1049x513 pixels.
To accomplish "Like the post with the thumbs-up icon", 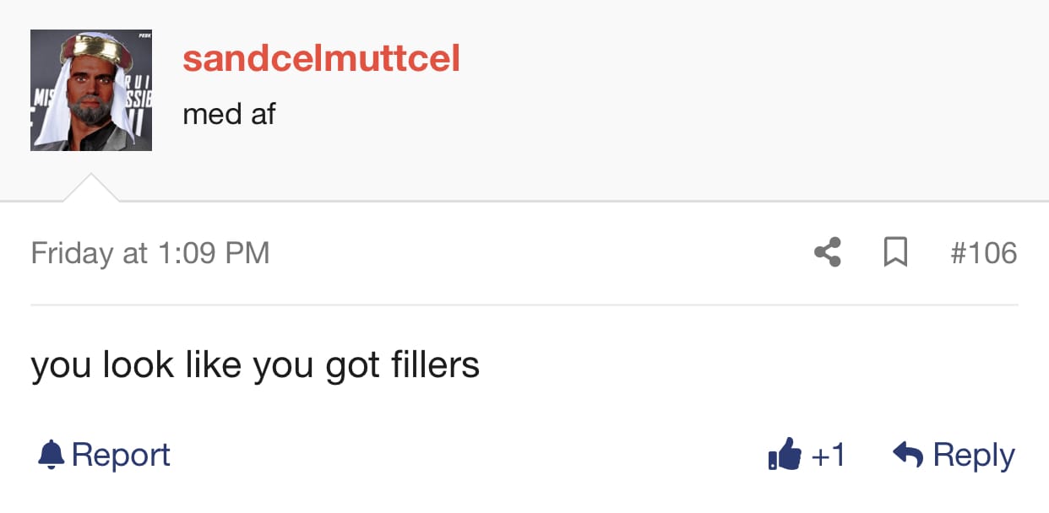I will click(x=785, y=455).
